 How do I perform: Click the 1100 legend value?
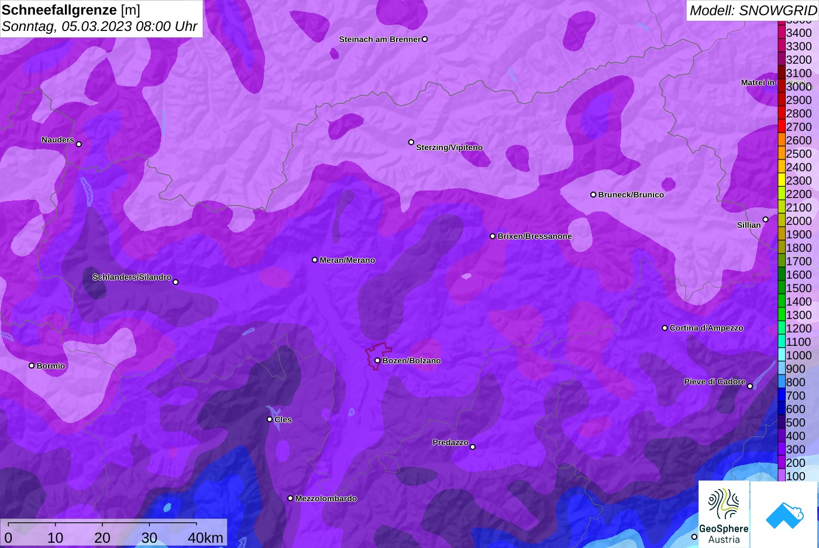pos(799,342)
